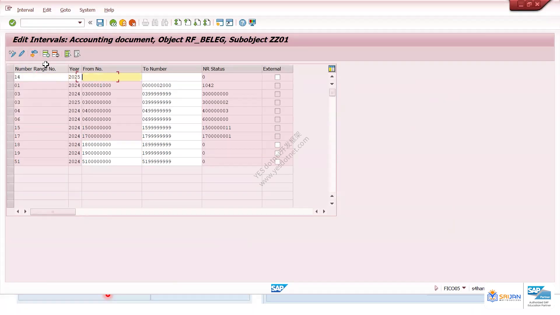Tick External checkbox for range 01
This screenshot has width=560, height=315.
point(277,86)
